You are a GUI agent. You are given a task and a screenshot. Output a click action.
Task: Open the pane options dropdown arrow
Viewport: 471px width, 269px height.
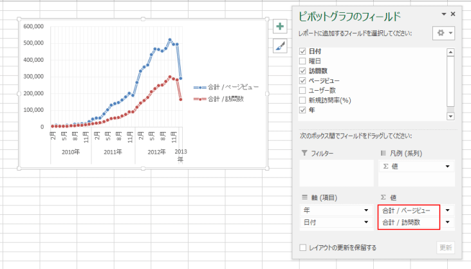coord(444,14)
